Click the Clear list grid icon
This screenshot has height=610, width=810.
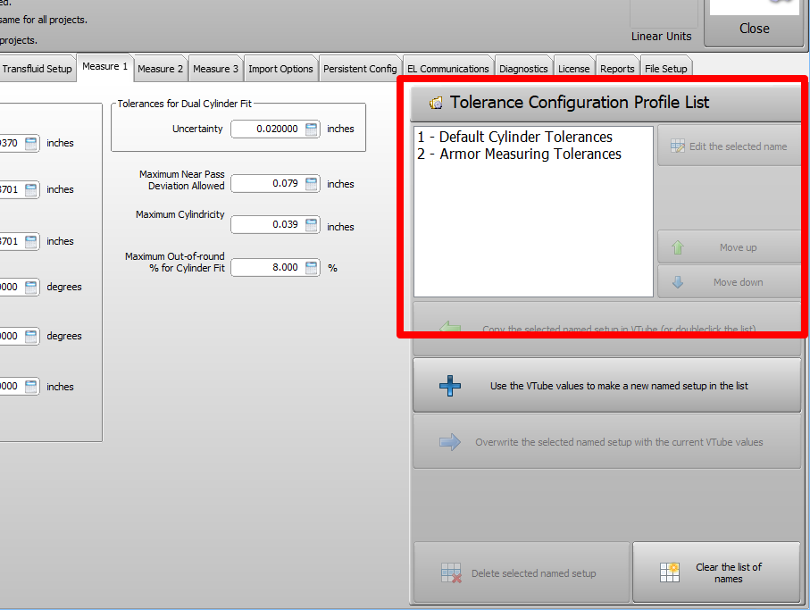(671, 572)
